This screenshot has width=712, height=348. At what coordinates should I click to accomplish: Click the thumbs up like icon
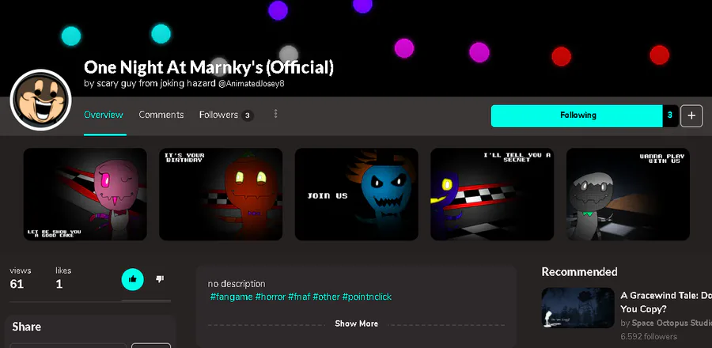[x=133, y=279]
